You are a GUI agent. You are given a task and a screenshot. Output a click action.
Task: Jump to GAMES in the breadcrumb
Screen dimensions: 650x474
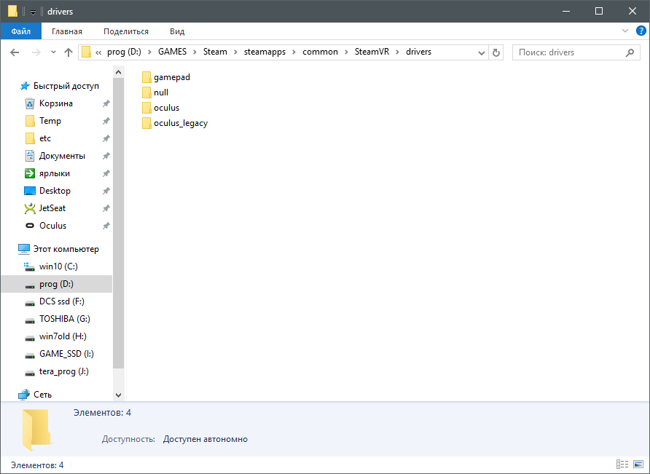coord(173,52)
